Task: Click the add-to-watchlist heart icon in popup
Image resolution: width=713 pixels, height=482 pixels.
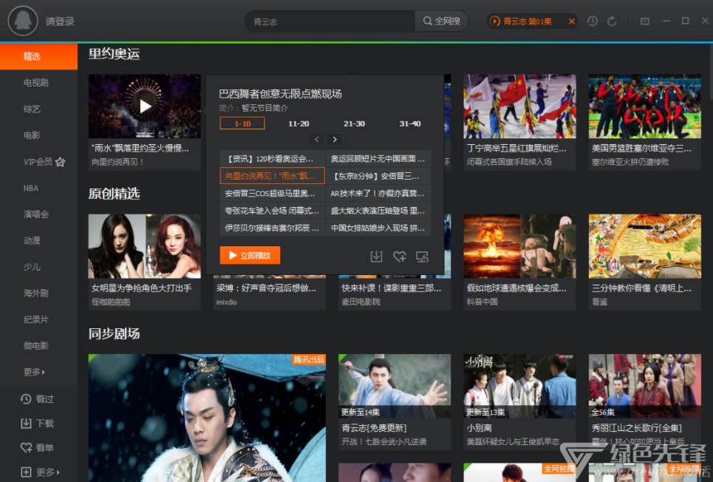Action: pos(400,257)
